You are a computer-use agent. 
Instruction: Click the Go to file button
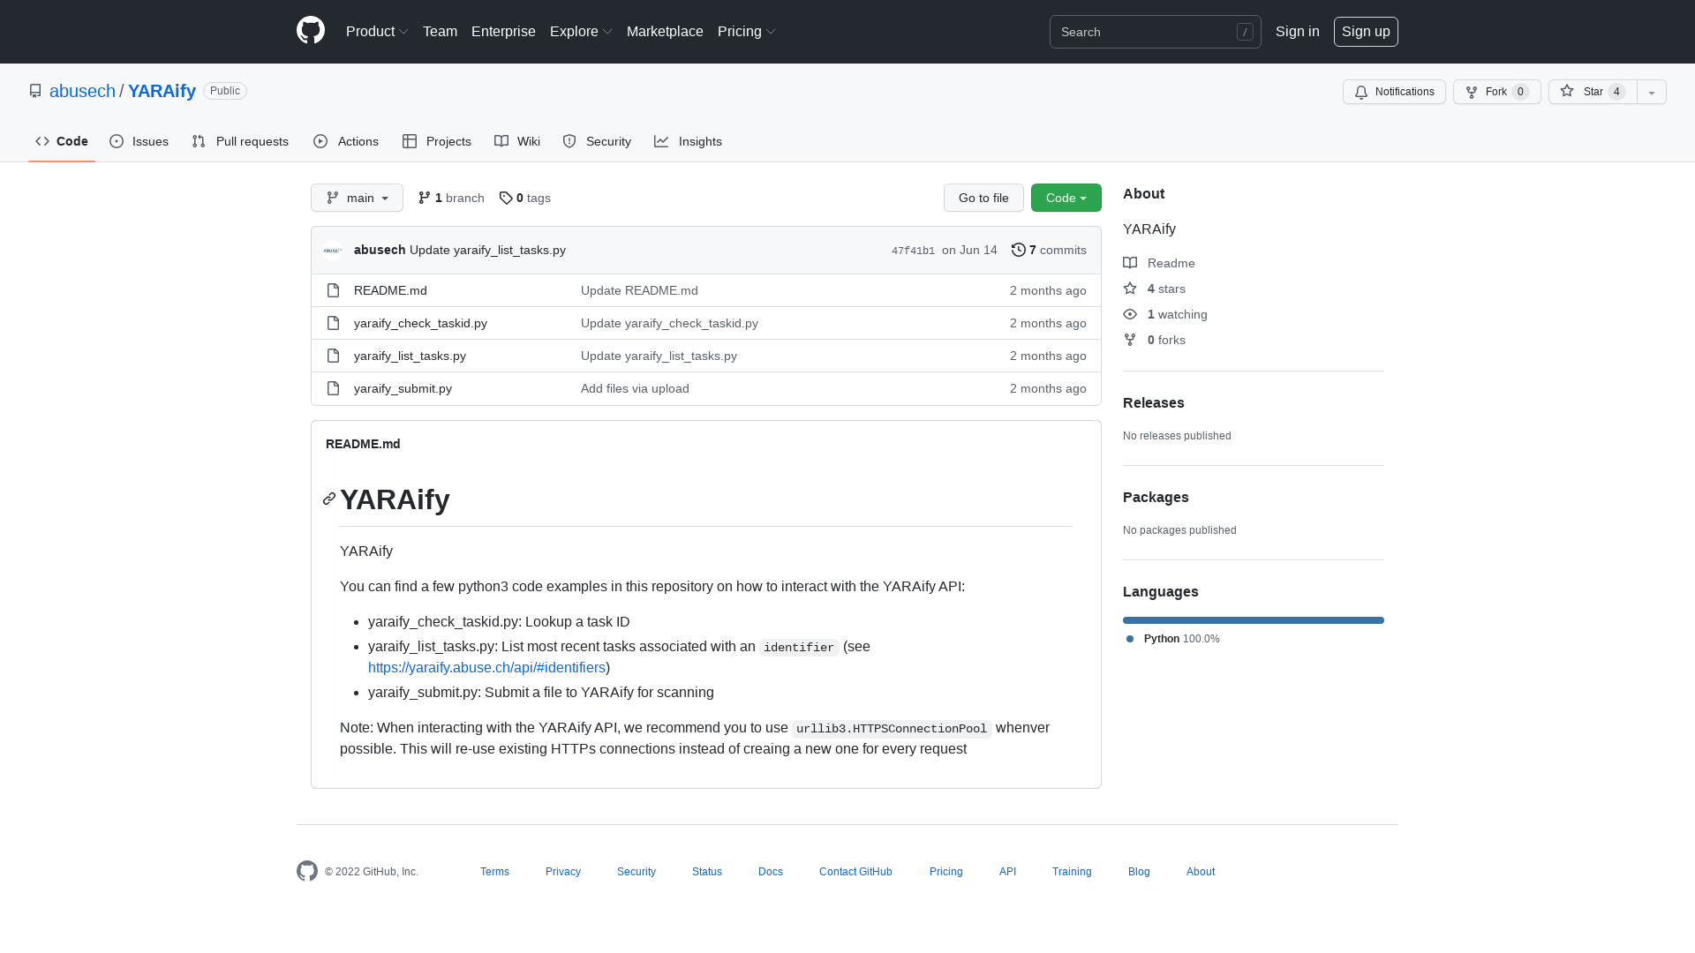[983, 198]
